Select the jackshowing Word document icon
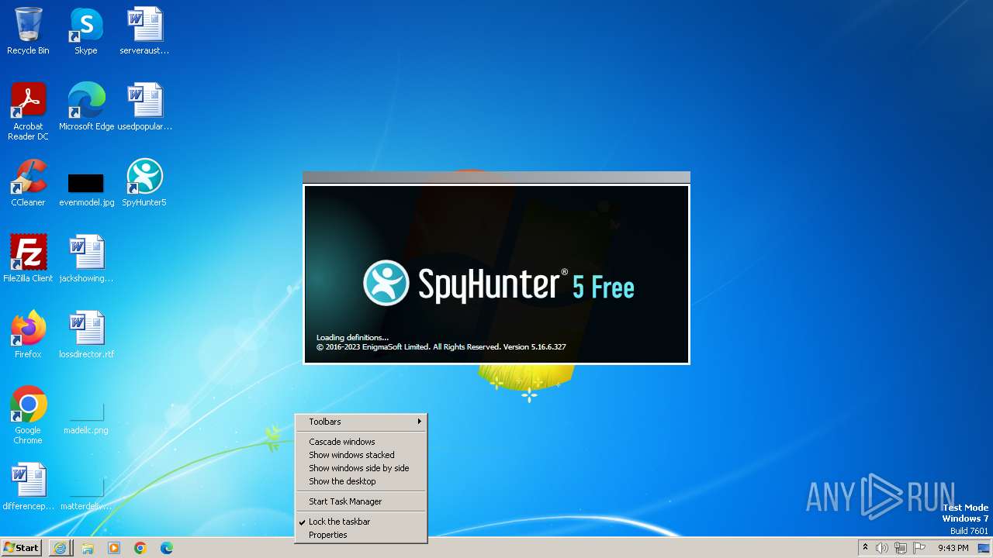This screenshot has height=558, width=993. coord(86,259)
